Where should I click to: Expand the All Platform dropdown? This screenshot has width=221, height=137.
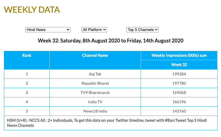(x=94, y=30)
